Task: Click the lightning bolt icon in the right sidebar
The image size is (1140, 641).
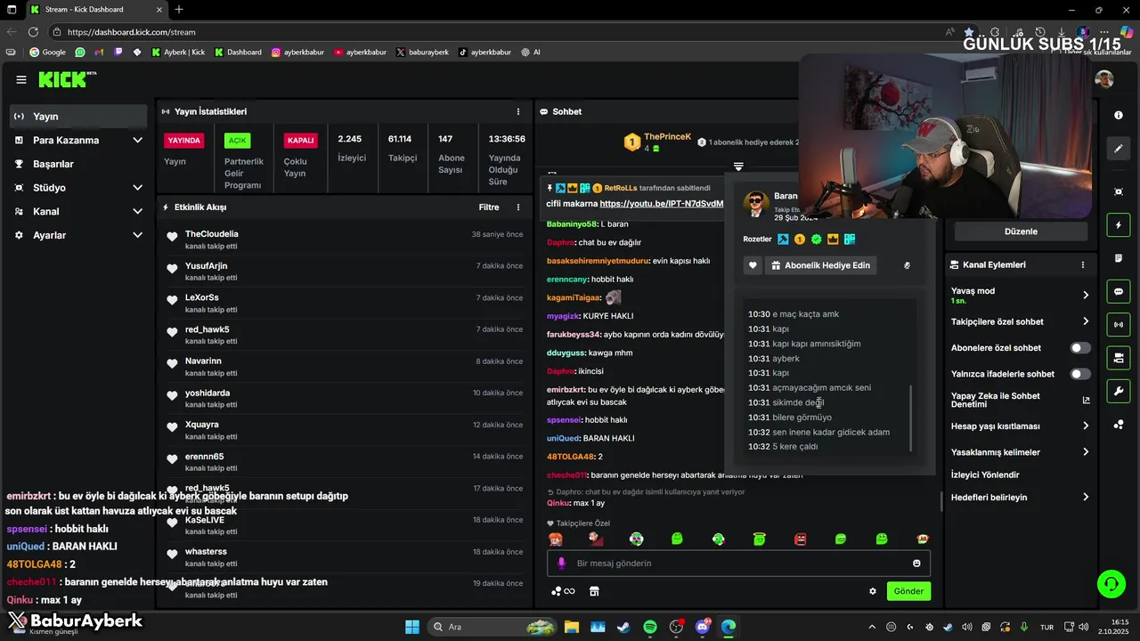Action: [x=1119, y=225]
